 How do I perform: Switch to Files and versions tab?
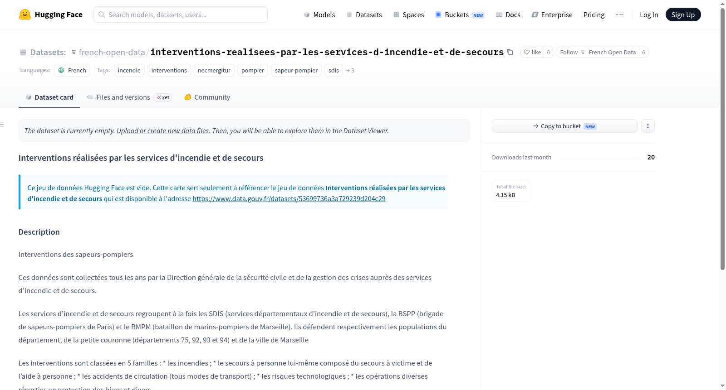(129, 97)
